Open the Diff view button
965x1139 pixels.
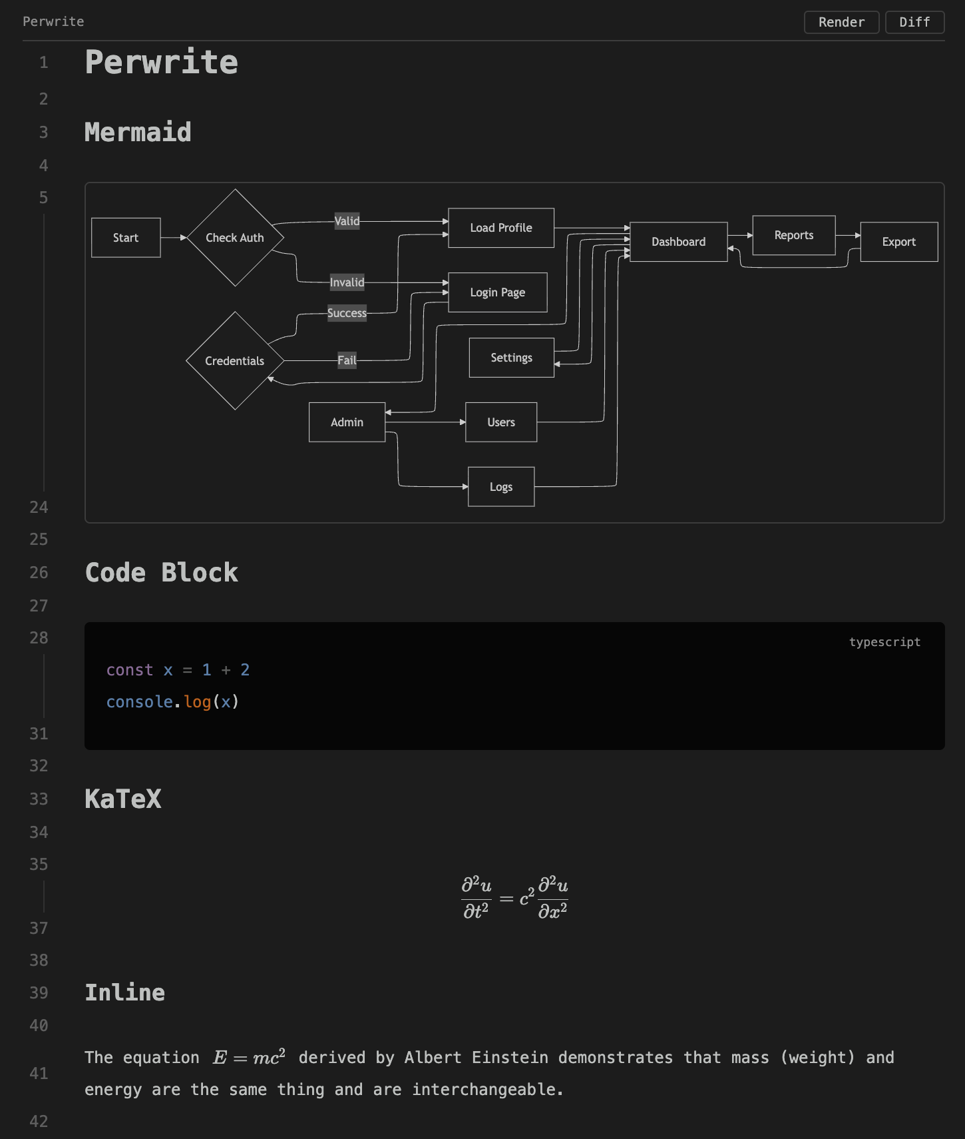point(914,22)
